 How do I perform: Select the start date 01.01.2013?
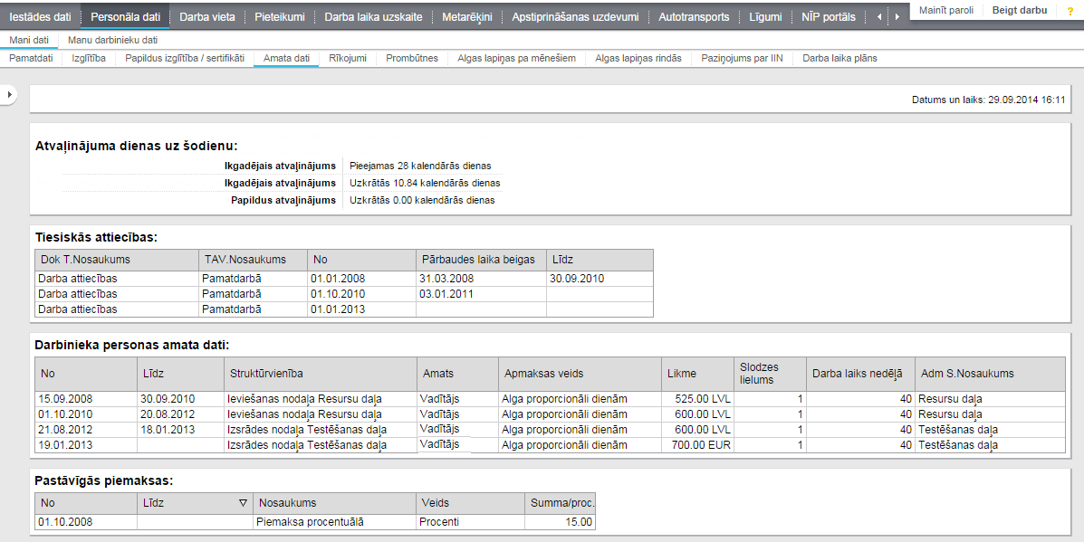[361, 309]
